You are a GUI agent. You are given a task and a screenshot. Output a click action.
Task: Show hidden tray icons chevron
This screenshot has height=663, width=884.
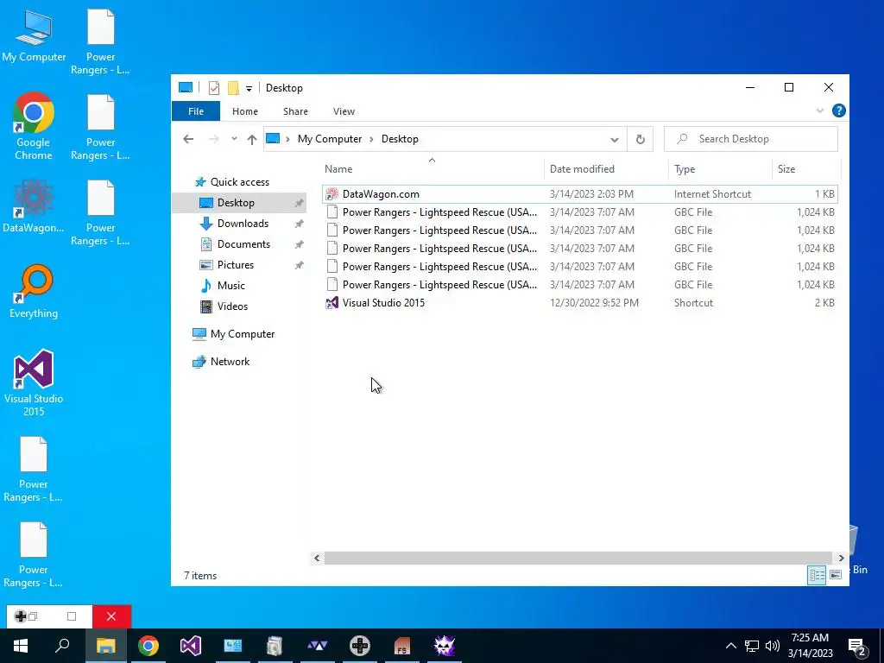[x=730, y=646]
